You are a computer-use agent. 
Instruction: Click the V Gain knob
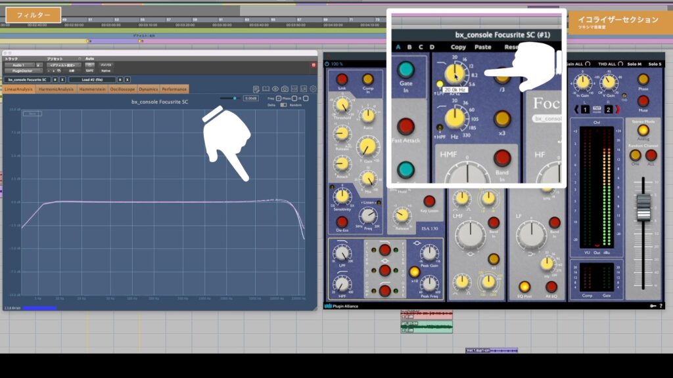click(x=609, y=82)
